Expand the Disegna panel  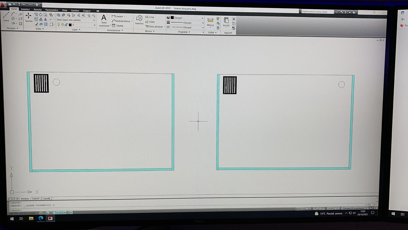(12, 28)
